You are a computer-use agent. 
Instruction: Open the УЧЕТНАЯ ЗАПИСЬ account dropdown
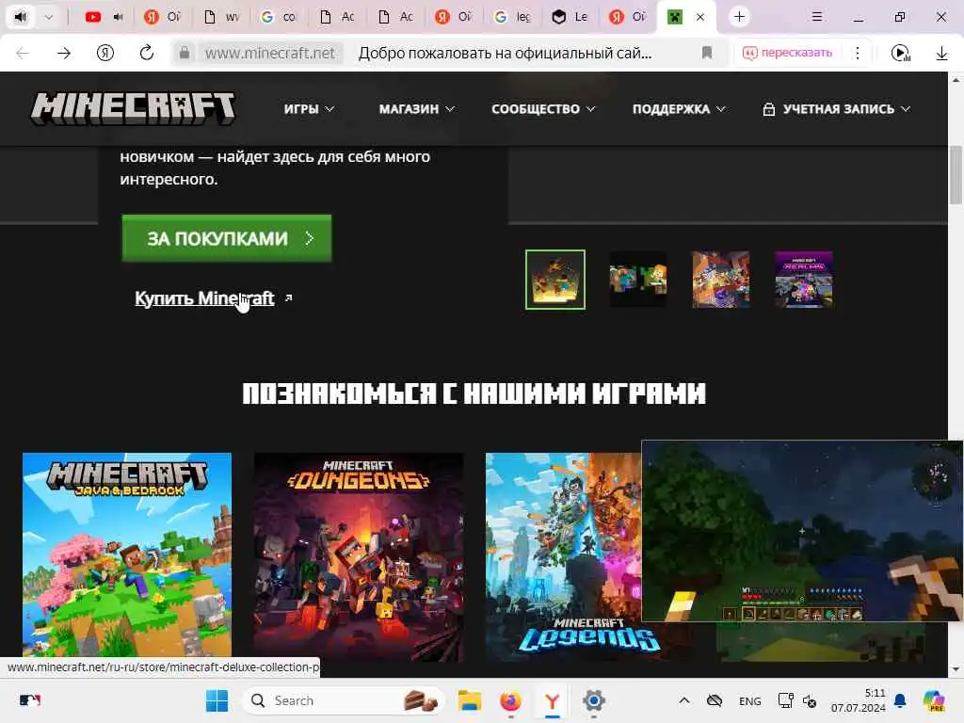[836, 109]
